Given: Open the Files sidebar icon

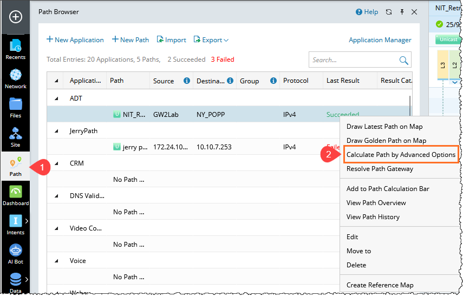Looking at the screenshot, I should click(x=15, y=108).
